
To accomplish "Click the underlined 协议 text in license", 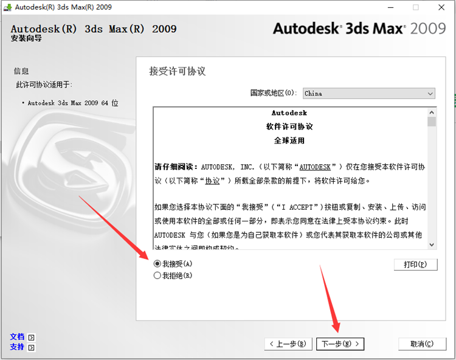I will pyautogui.click(x=212, y=181).
